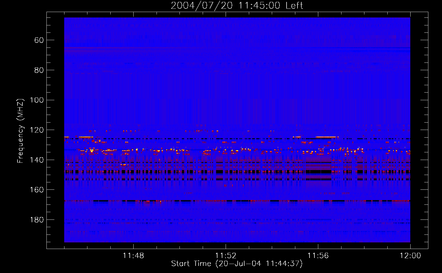Click the 11:52 time tick label

click(226, 256)
